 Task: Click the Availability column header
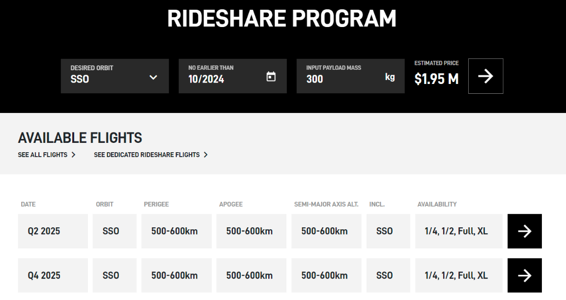point(437,204)
